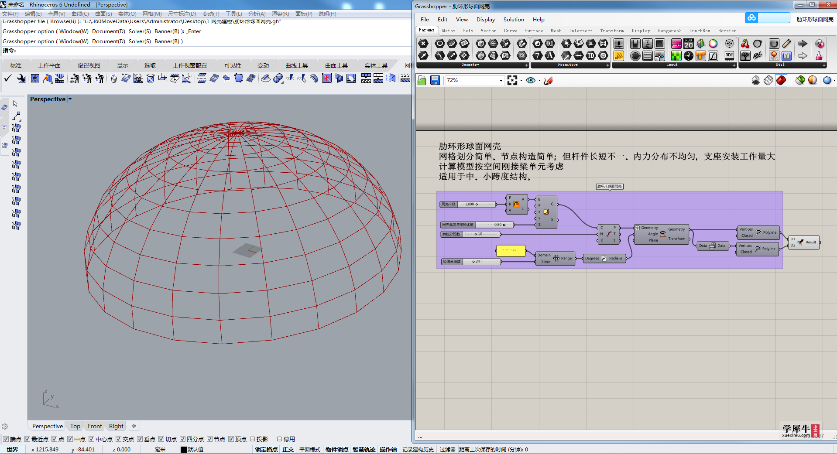Click the sketch pen icon in Grasshopper toolbar
This screenshot has height=454, width=837.
click(549, 80)
